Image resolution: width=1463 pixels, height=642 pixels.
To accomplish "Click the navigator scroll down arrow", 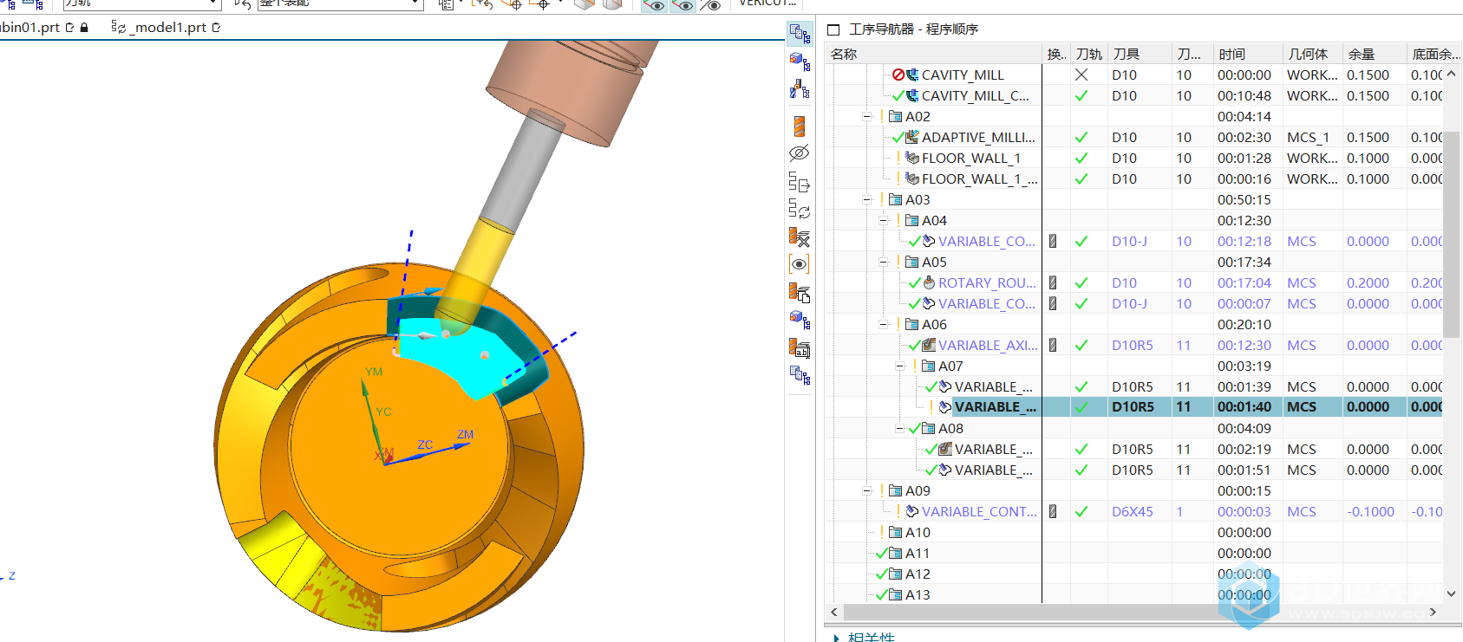I will click(1452, 593).
